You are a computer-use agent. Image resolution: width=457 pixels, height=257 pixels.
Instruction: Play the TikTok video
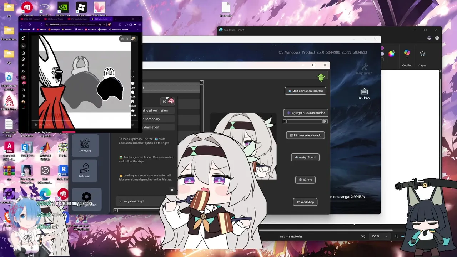[36, 125]
